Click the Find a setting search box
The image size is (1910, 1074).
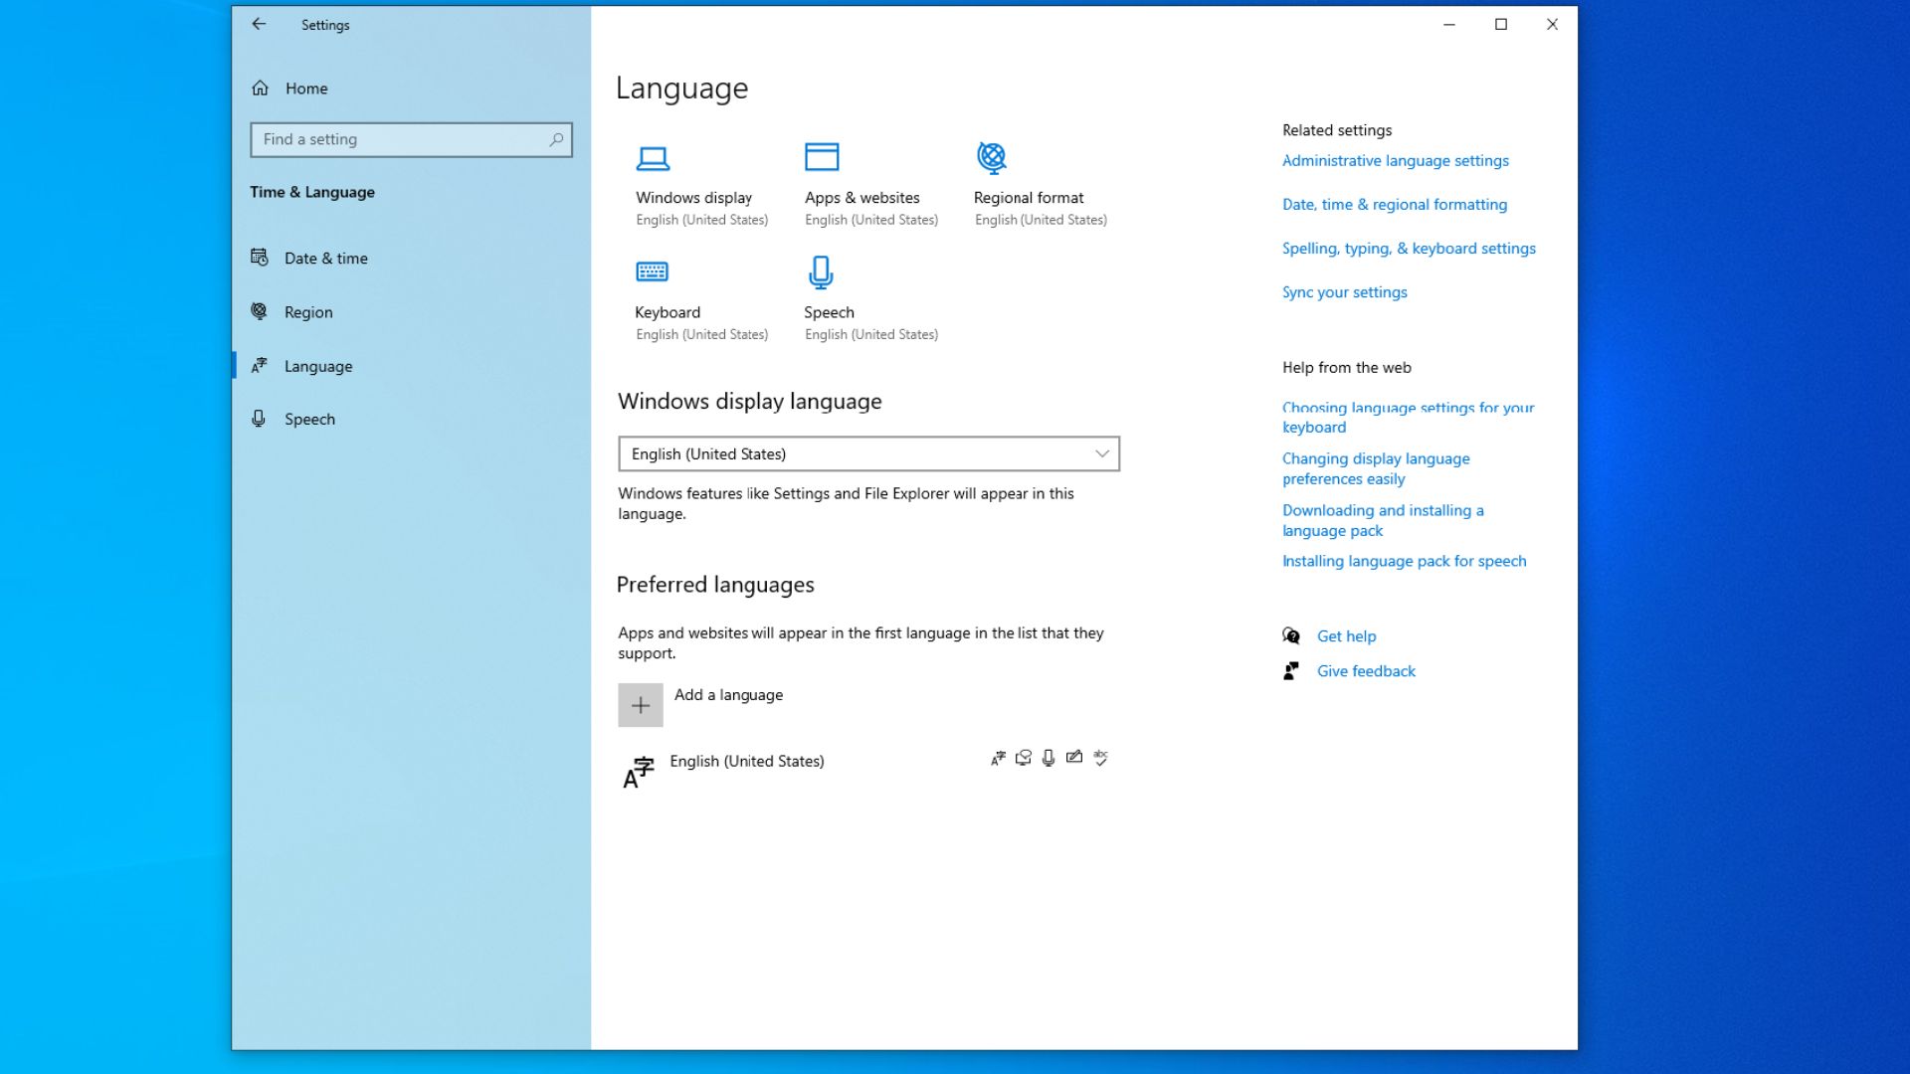click(398, 139)
